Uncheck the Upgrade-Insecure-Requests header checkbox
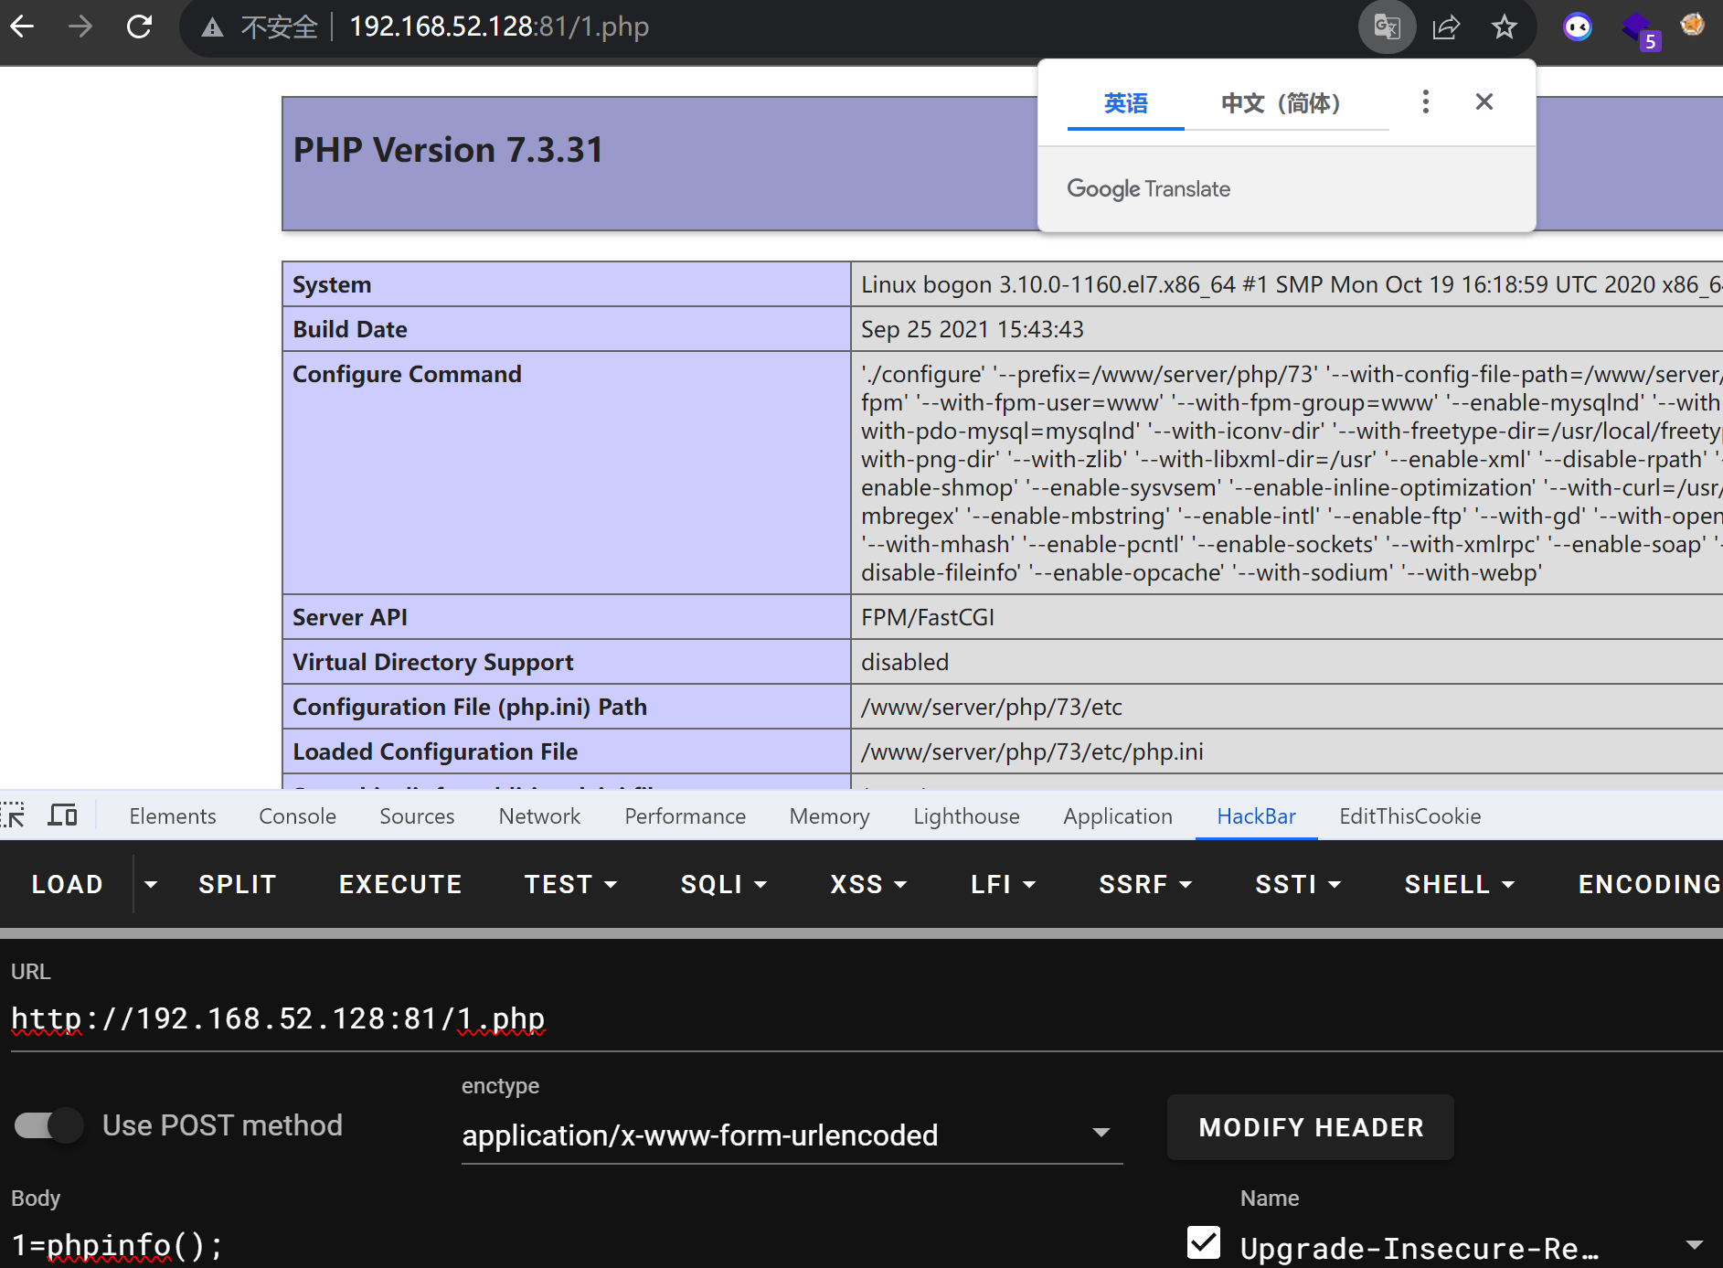The height and width of the screenshot is (1268, 1723). (1203, 1242)
